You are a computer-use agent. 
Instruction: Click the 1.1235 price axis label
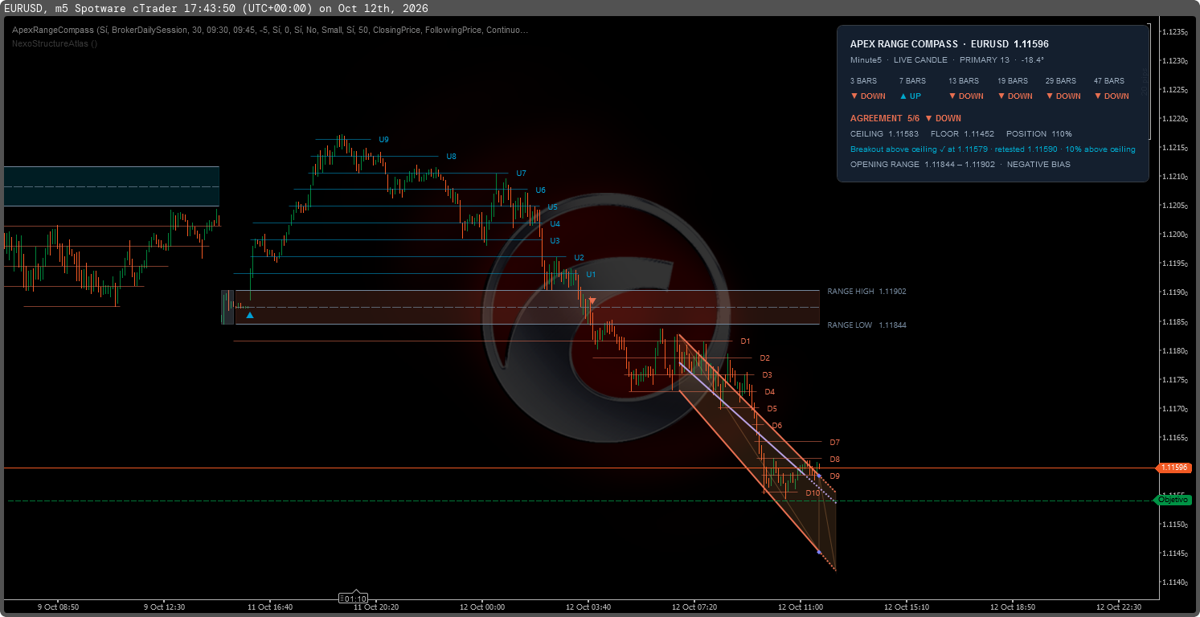tap(1175, 32)
